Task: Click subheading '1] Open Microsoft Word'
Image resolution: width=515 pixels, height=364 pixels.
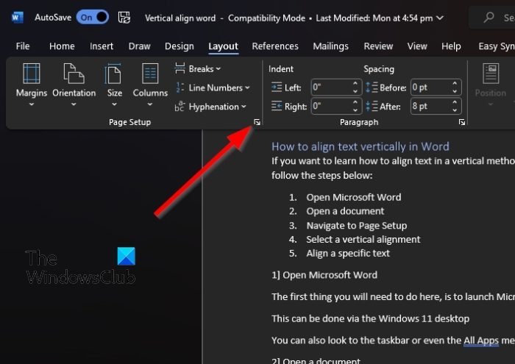Action: coord(324,275)
